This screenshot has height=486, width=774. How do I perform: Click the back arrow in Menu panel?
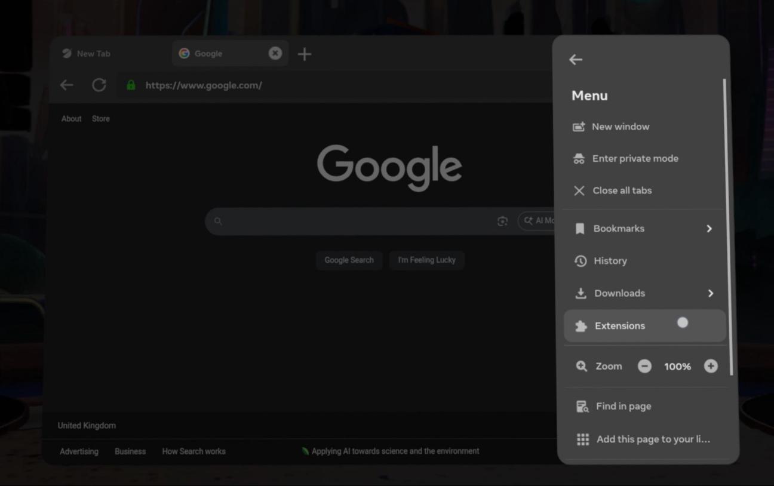[x=576, y=60]
